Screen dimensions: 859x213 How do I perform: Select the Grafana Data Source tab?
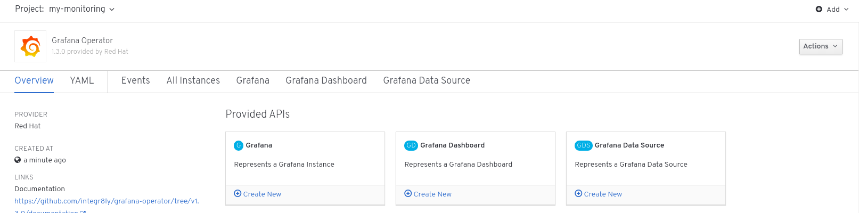[x=427, y=80]
